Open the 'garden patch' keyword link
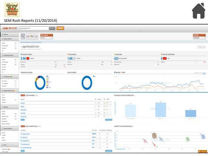Image resolution: width=208 pixels, height=156 pixels. (x=24, y=110)
